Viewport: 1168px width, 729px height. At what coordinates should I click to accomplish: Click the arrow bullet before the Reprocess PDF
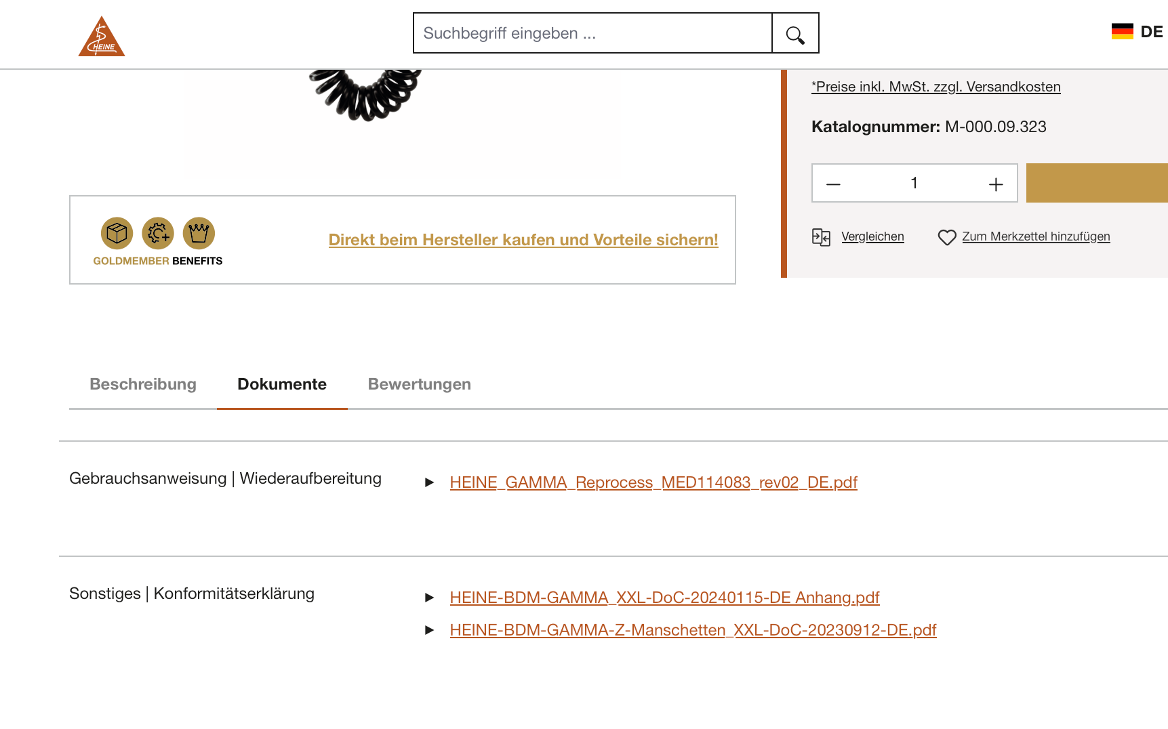tap(429, 482)
